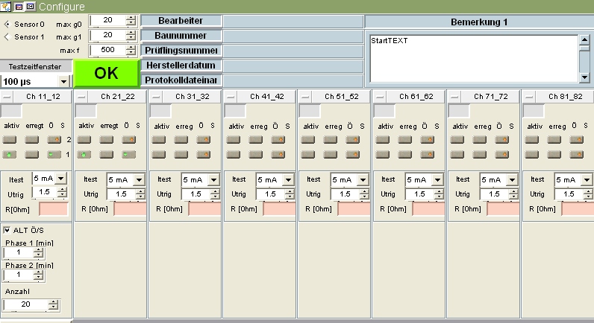
Task: Click the Herstellerdatum label button
Action: pyautogui.click(x=181, y=65)
